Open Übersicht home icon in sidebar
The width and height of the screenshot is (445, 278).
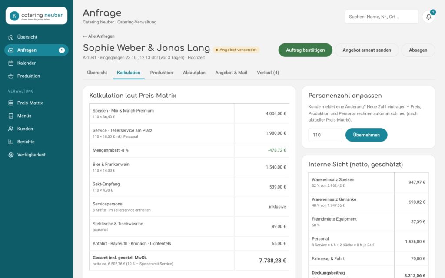click(11, 37)
